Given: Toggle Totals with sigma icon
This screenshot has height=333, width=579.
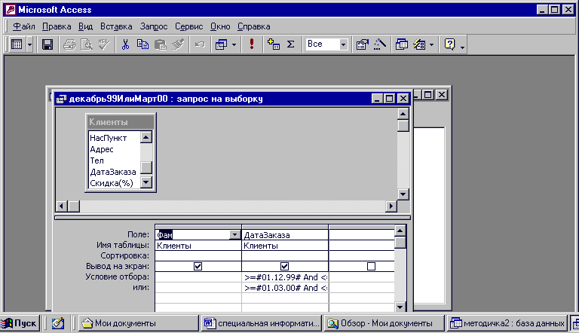Looking at the screenshot, I should pyautogui.click(x=291, y=44).
